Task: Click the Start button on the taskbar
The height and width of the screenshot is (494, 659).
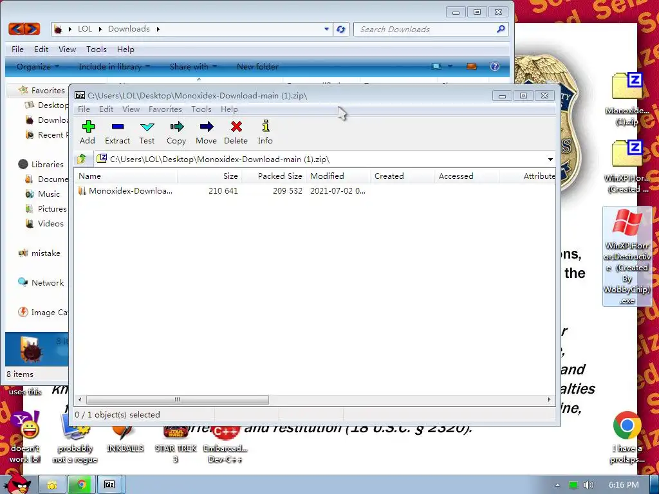Action: point(17,484)
